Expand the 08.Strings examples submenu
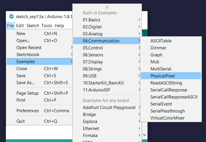The height and width of the screenshot is (142, 206). point(107,69)
